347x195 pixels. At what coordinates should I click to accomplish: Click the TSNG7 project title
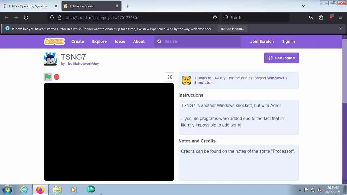[x=73, y=57]
